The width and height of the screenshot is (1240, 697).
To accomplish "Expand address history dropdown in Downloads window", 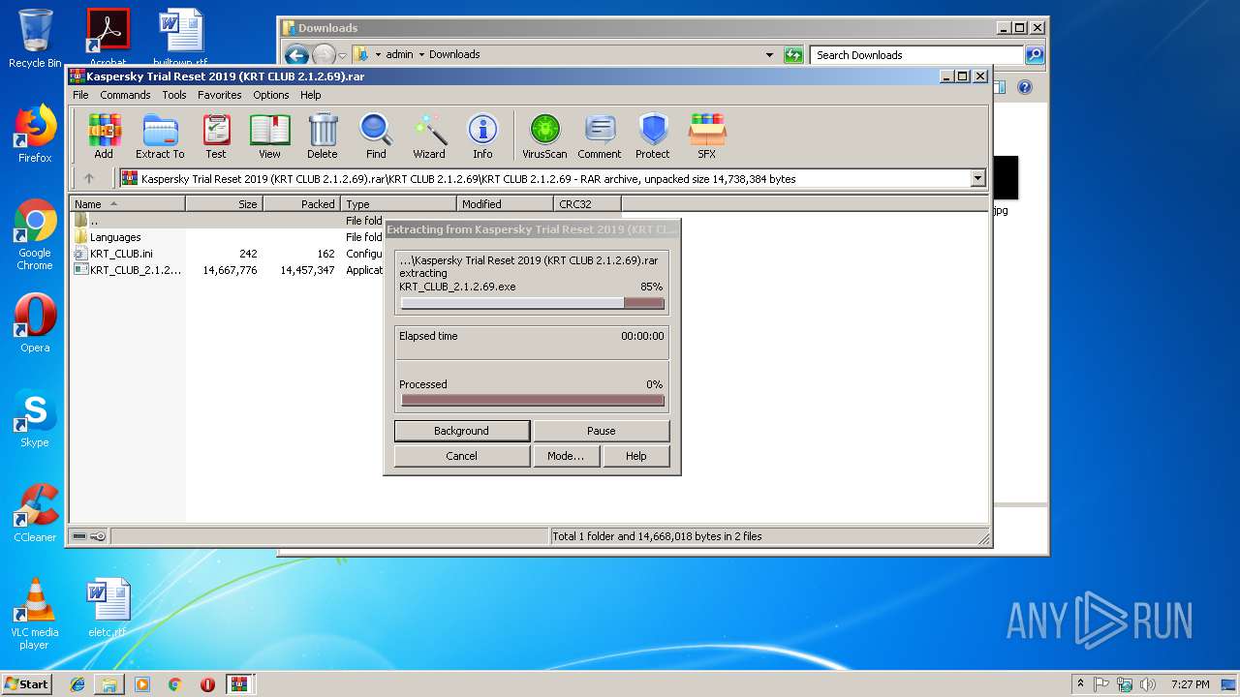I will 770,55.
